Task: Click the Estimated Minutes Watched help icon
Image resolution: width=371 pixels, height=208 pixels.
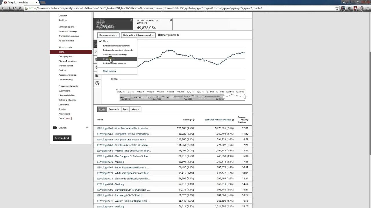Action: pos(171,20)
